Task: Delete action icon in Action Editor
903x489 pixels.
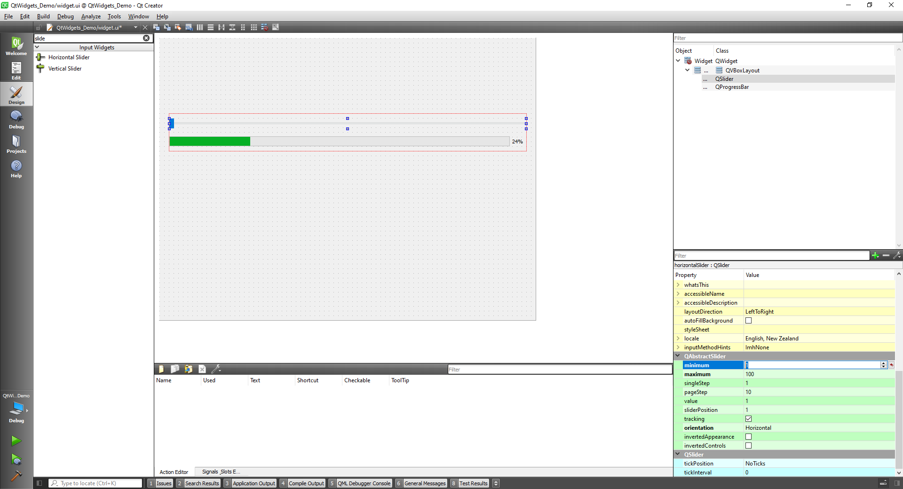Action: 202,369
